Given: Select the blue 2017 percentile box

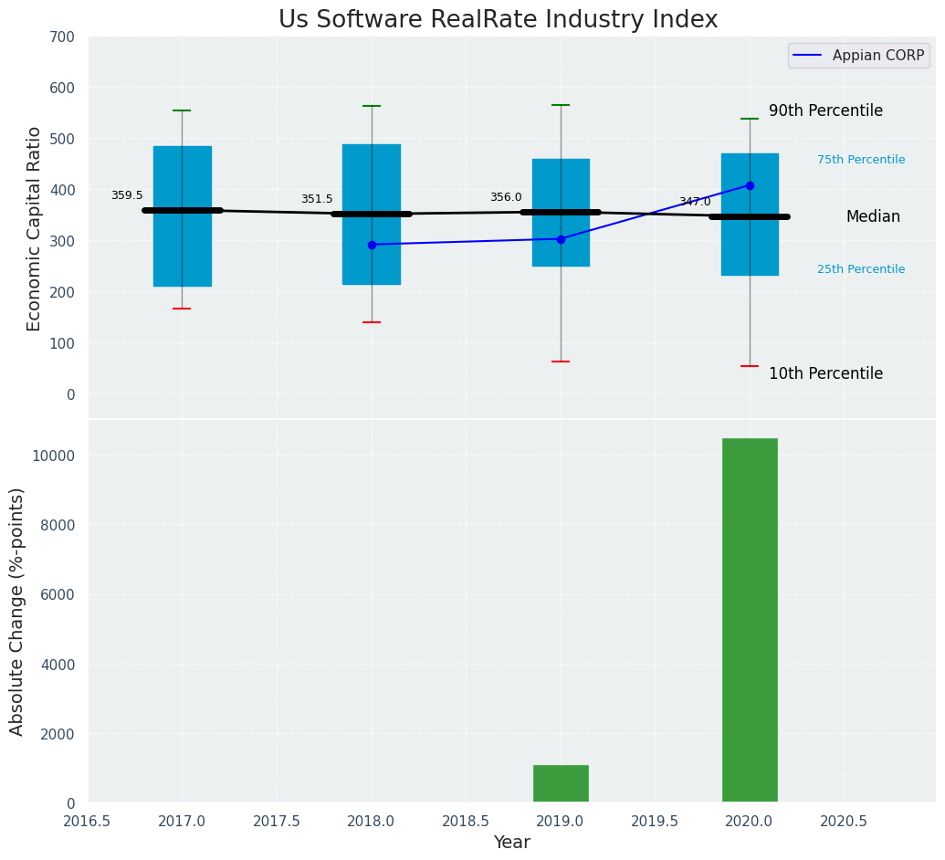Looking at the screenshot, I should click(x=182, y=256).
